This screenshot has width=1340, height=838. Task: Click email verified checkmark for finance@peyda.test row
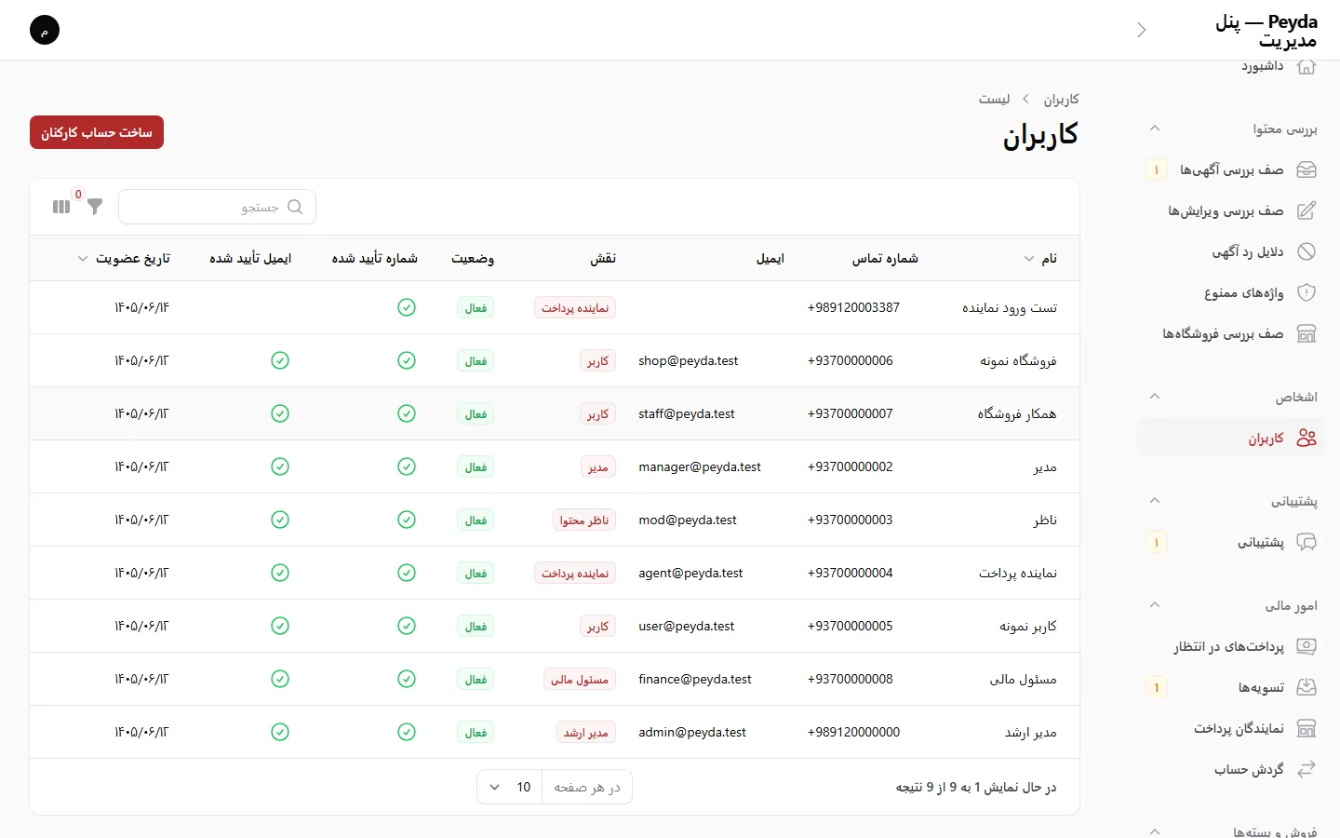point(280,679)
